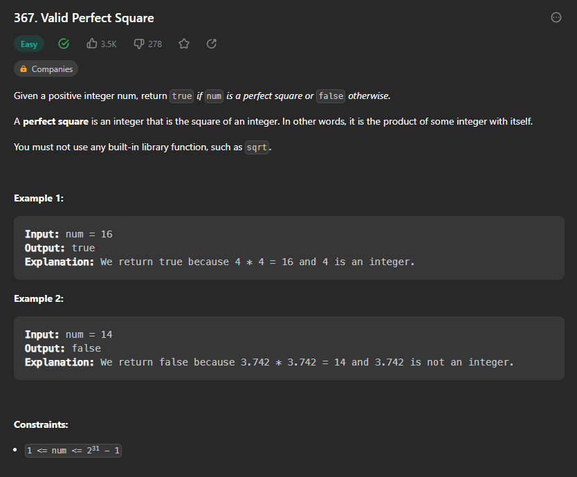Click the orange lock icon on Companies

[x=24, y=69]
